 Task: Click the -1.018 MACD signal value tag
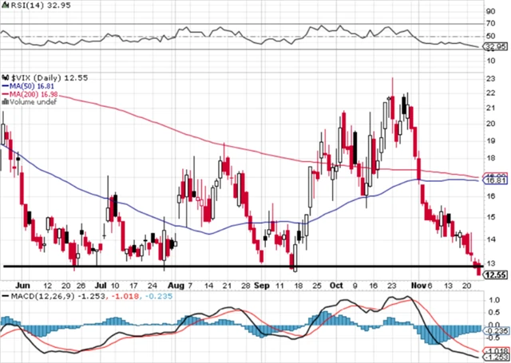tap(497, 351)
